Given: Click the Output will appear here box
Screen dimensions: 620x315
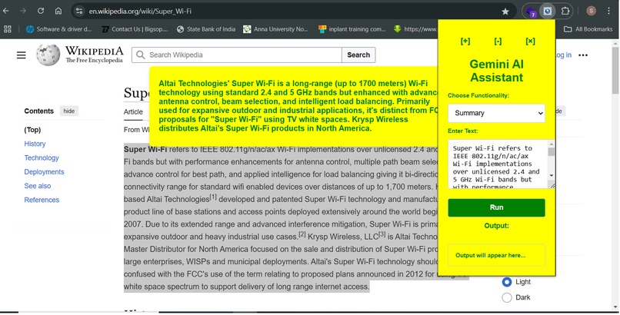Looking at the screenshot, I should pos(497,255).
